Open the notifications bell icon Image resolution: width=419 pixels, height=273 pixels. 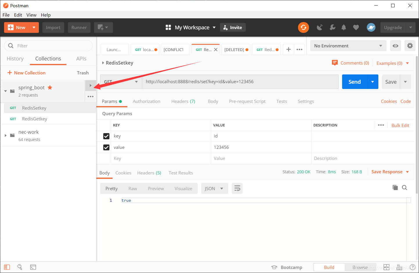coord(344,28)
